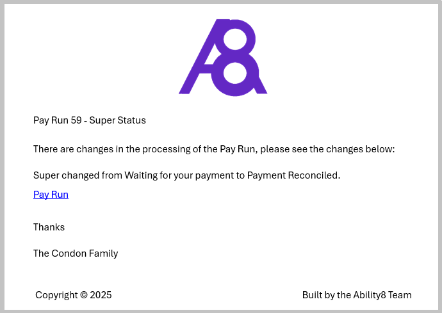Viewport: 442px width, 313px height.
Task: Click the "Copyright © 2025" footer text
Action: click(x=73, y=295)
